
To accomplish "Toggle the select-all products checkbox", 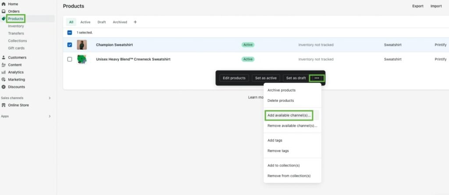I will pyautogui.click(x=70, y=32).
